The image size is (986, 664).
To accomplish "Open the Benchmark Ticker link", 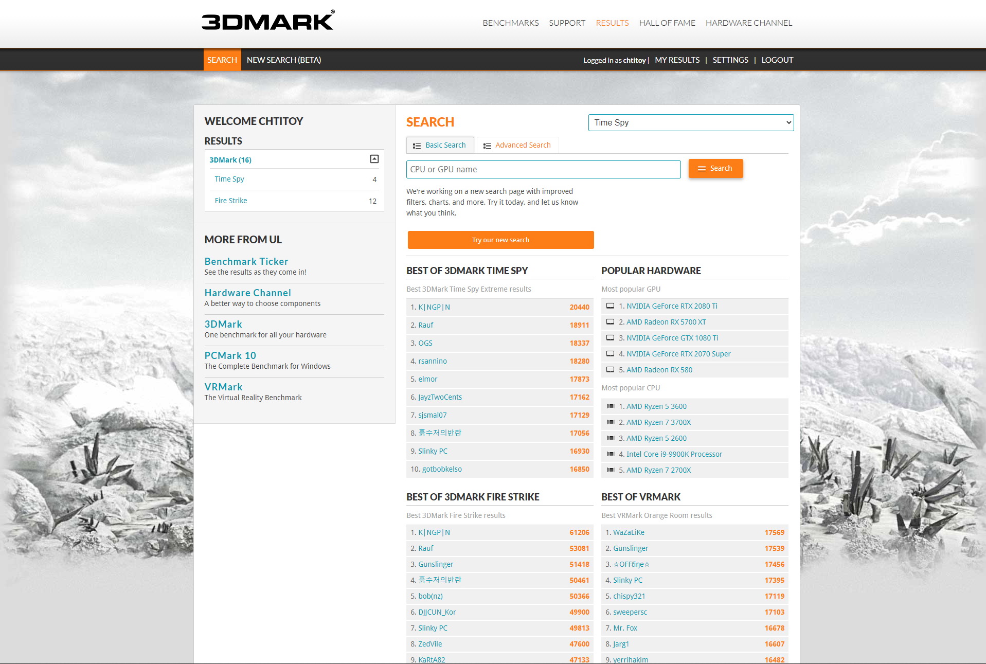I will coord(246,261).
